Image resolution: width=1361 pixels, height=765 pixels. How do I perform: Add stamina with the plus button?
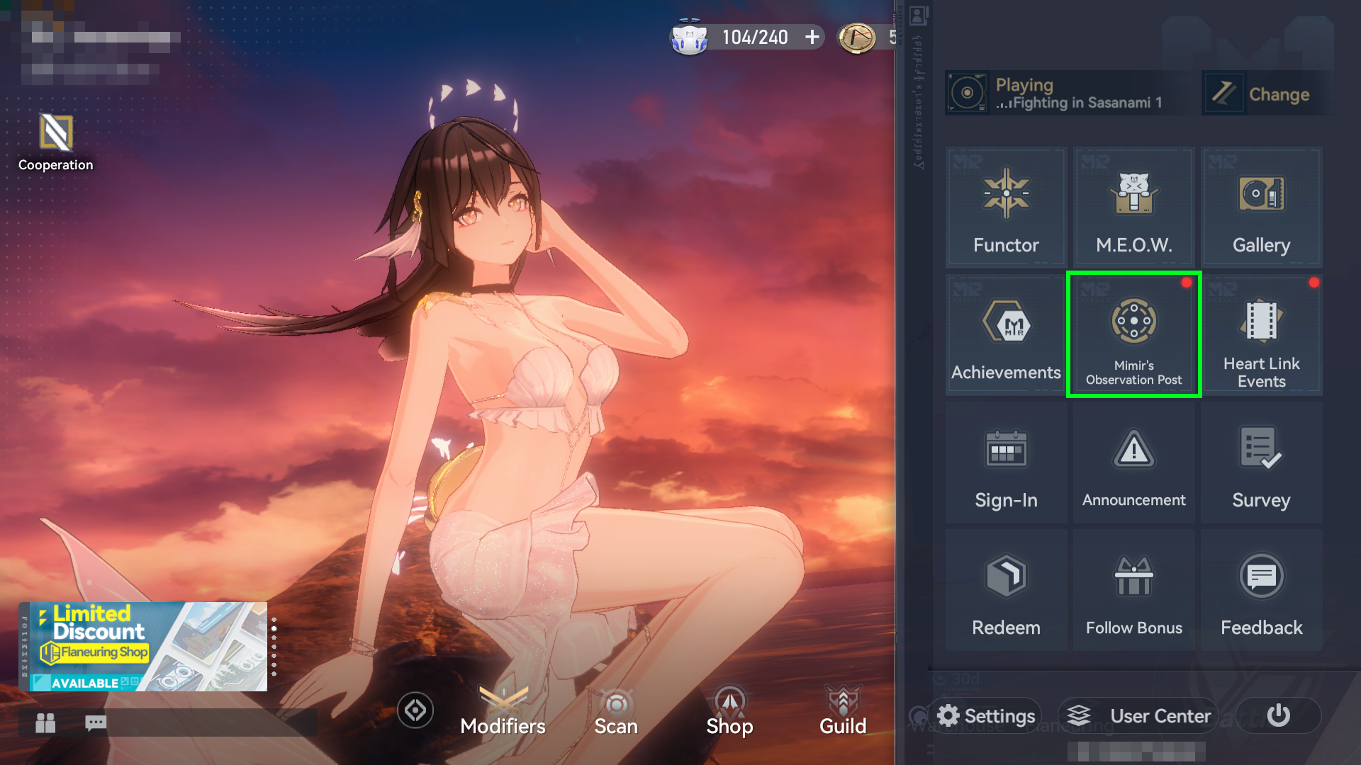[x=812, y=37]
